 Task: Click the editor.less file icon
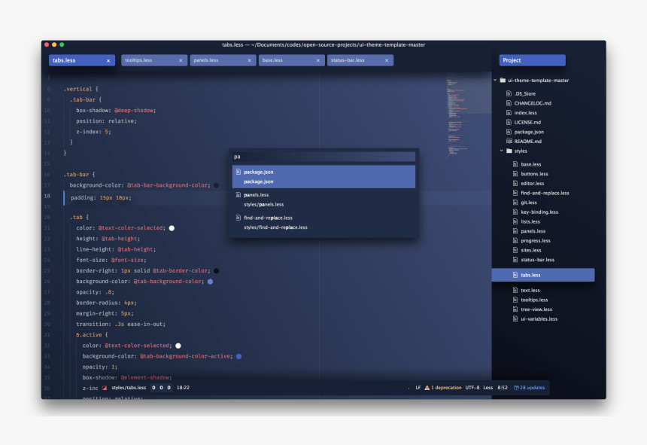click(x=515, y=183)
